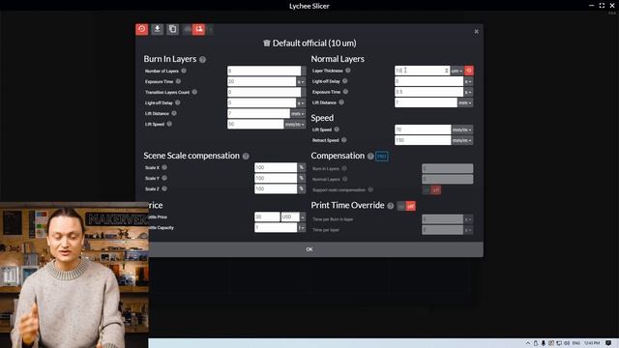619x348 pixels.
Task: Click the normal Exposure Time 3.5 input field
Action: coord(428,92)
